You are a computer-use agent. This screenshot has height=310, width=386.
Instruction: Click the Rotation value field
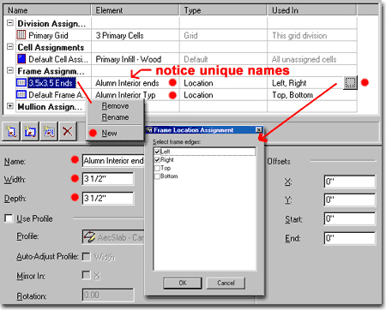point(108,295)
